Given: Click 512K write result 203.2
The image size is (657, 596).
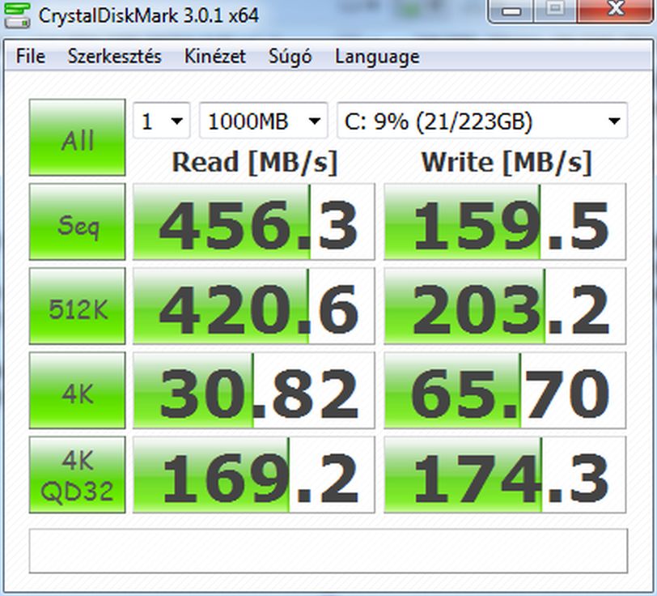Looking at the screenshot, I should point(505,306).
